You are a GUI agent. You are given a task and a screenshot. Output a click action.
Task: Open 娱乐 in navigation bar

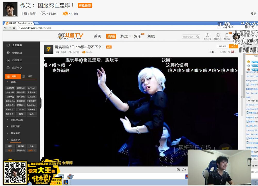138,36
